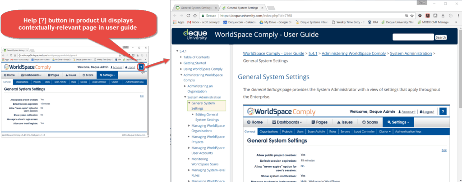Open the JIRA bookmark in the user guide browser
Viewport: 462px width, 182px height.
[x=373, y=22]
